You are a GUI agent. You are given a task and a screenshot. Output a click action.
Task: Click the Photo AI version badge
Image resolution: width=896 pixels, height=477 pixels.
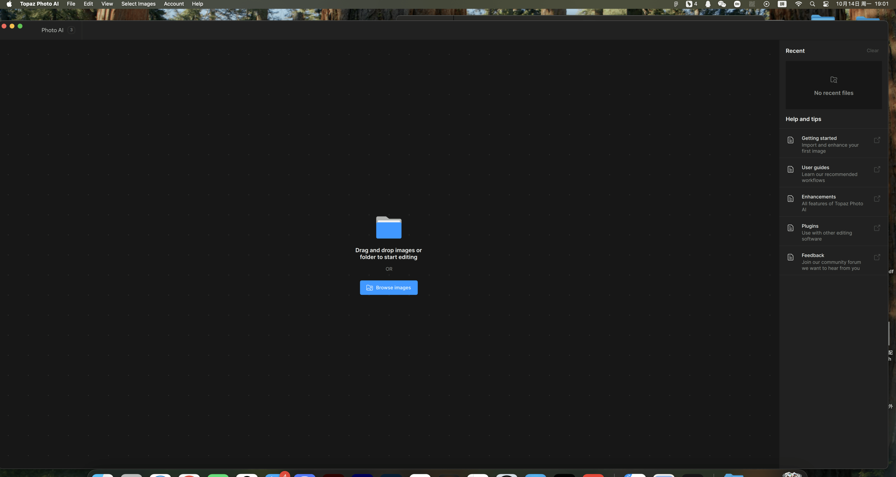point(71,30)
